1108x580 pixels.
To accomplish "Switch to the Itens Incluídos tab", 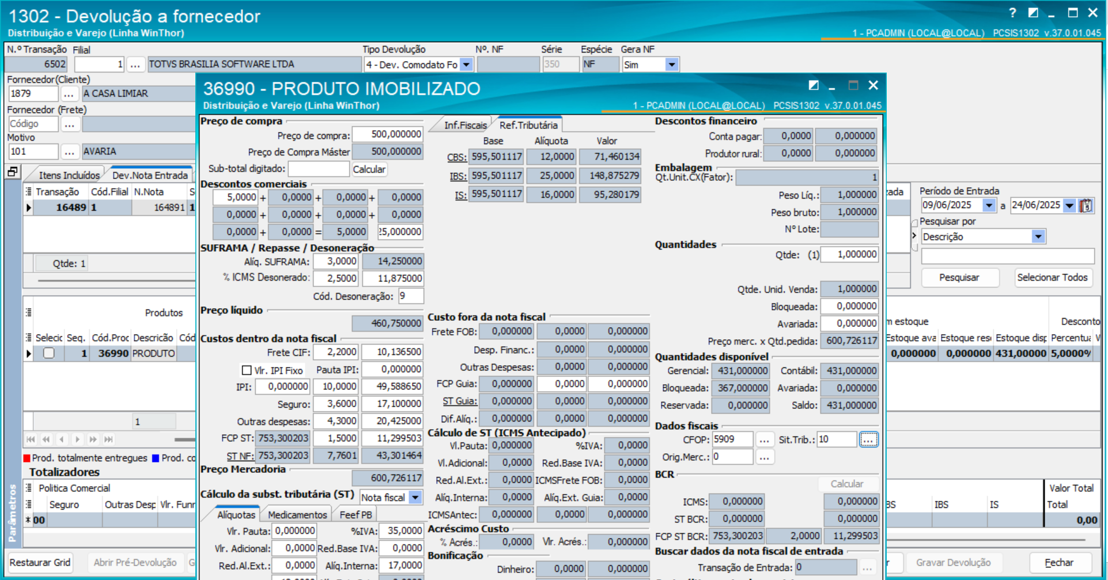I will (69, 175).
